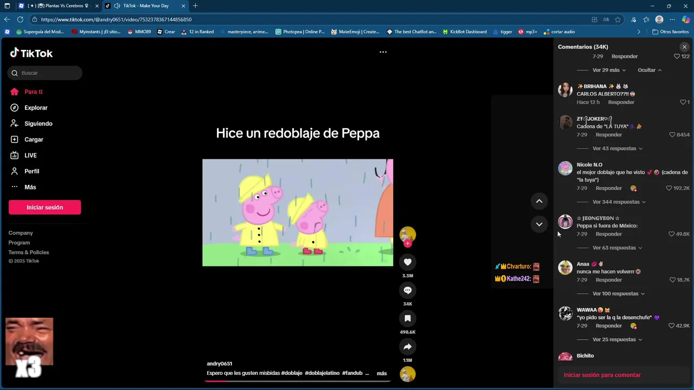Expand Ver 25 respuestas
Viewport: 694px width, 390px height.
pos(617,340)
